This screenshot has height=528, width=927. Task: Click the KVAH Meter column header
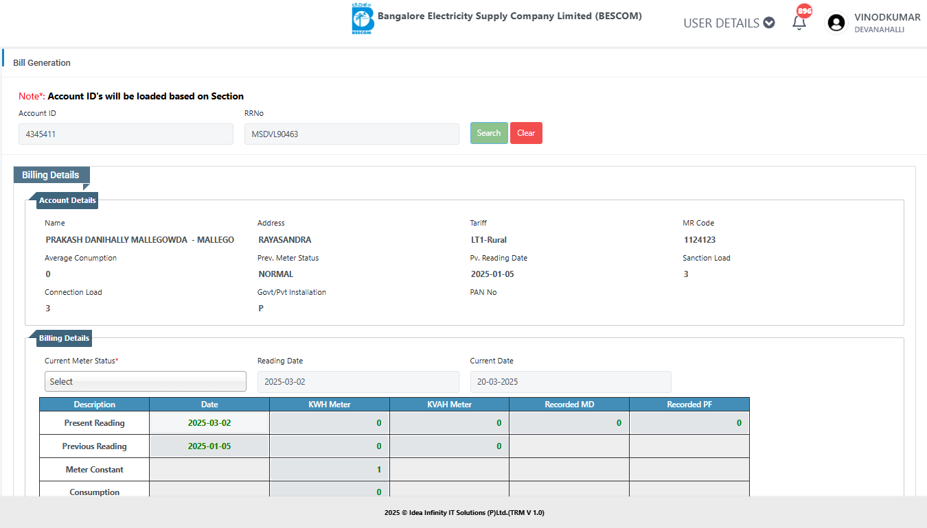click(449, 405)
